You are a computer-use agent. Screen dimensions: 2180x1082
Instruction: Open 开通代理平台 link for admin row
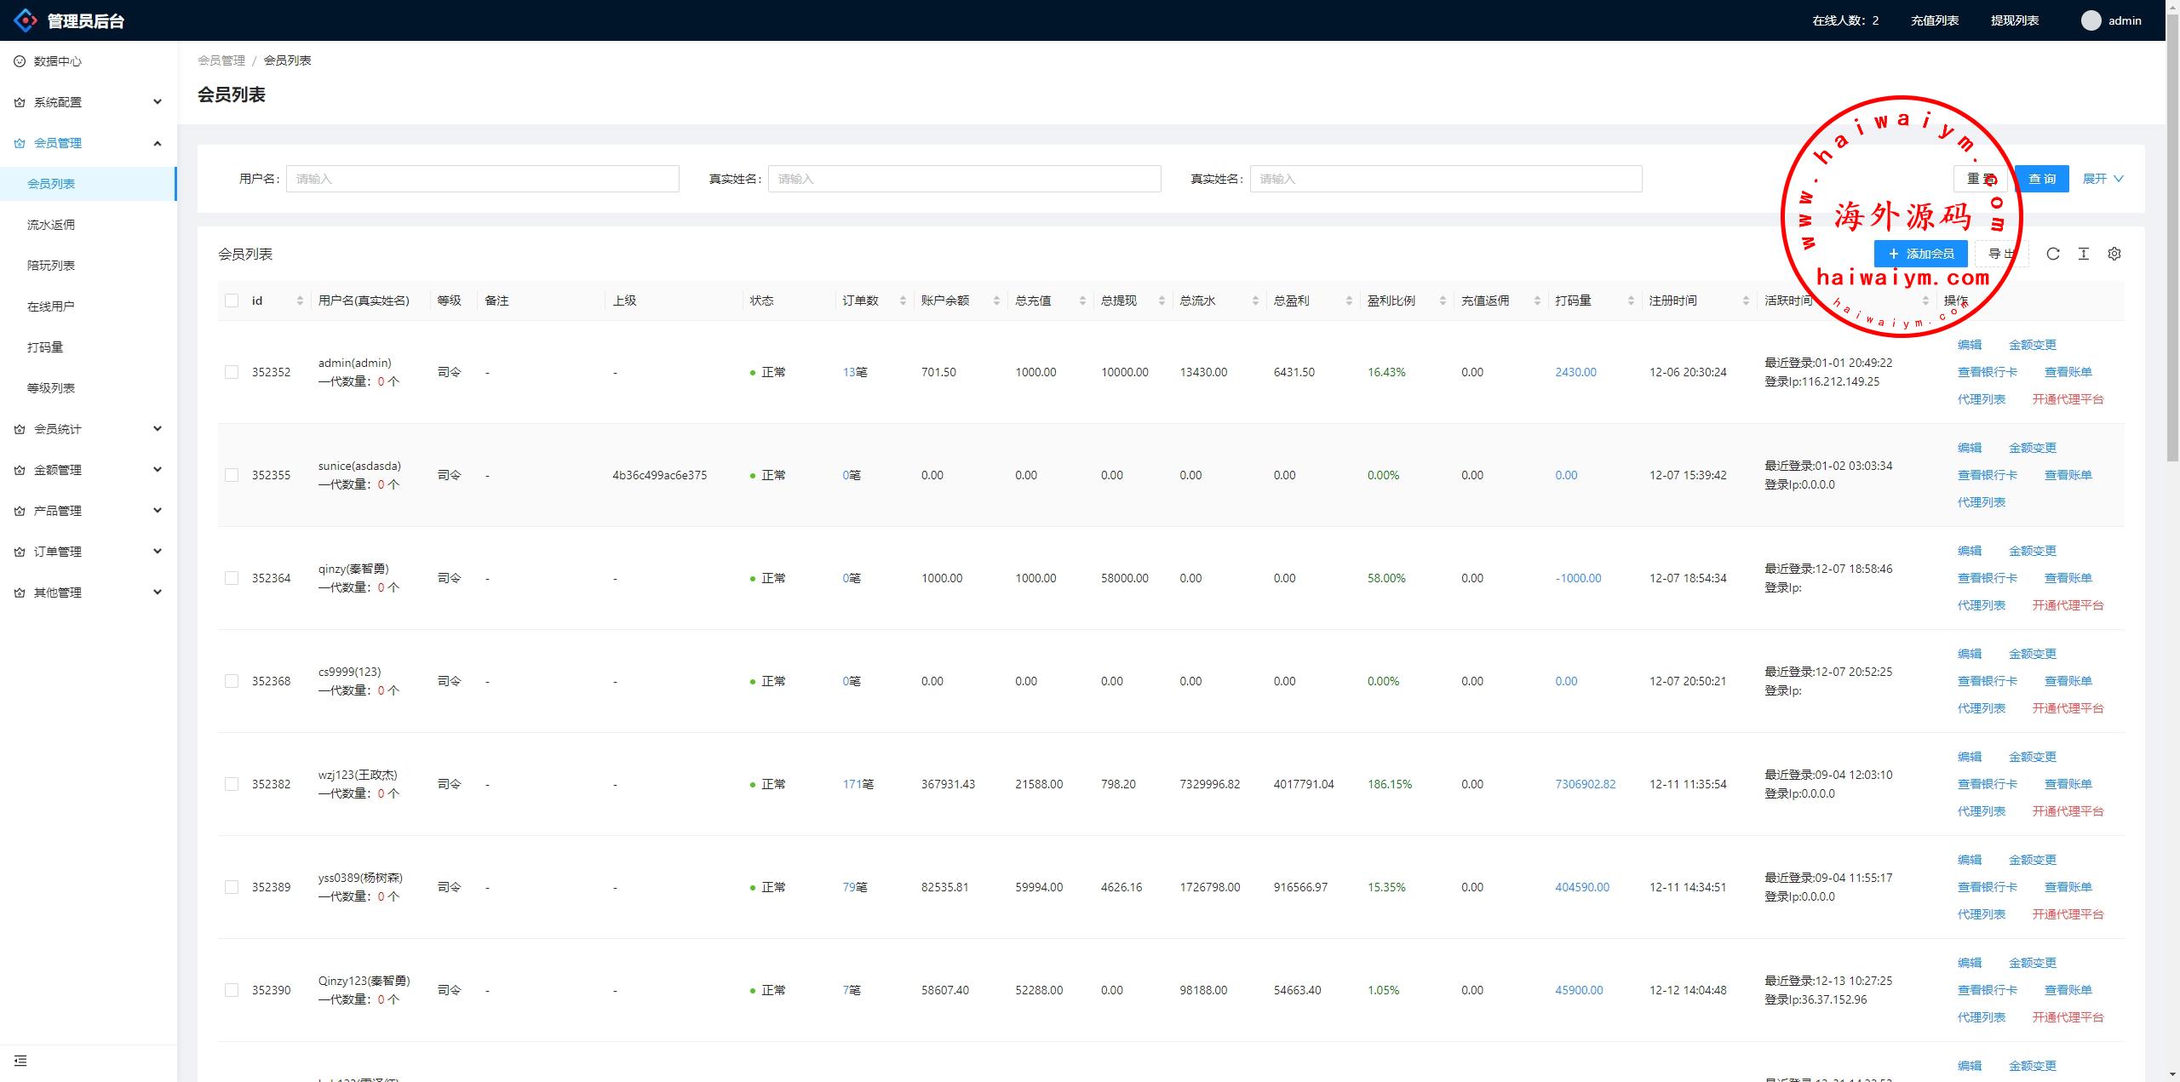[2068, 399]
